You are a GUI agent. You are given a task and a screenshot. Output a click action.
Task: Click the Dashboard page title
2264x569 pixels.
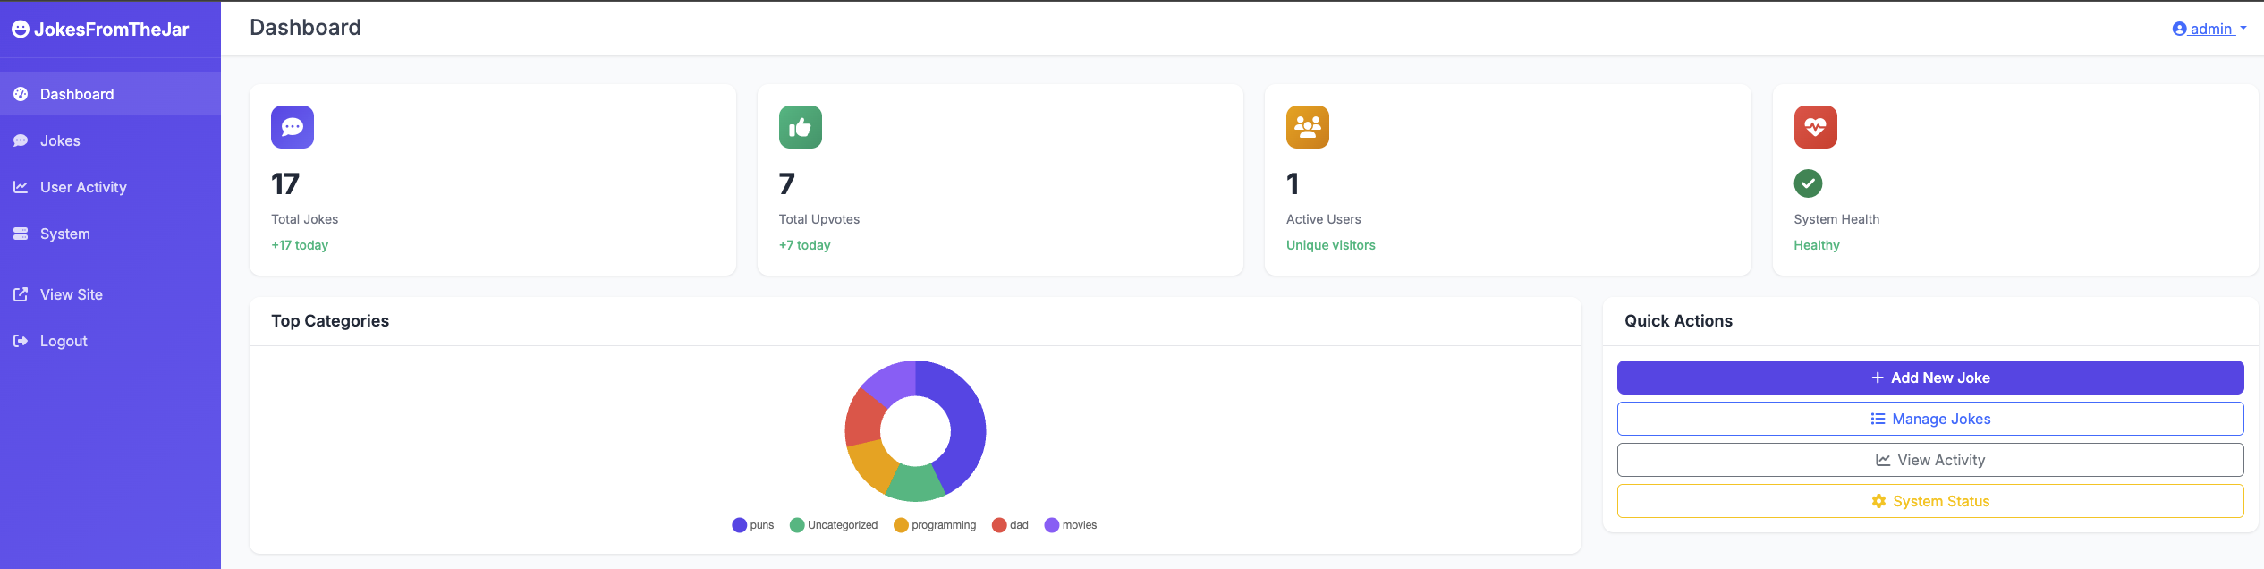305,28
